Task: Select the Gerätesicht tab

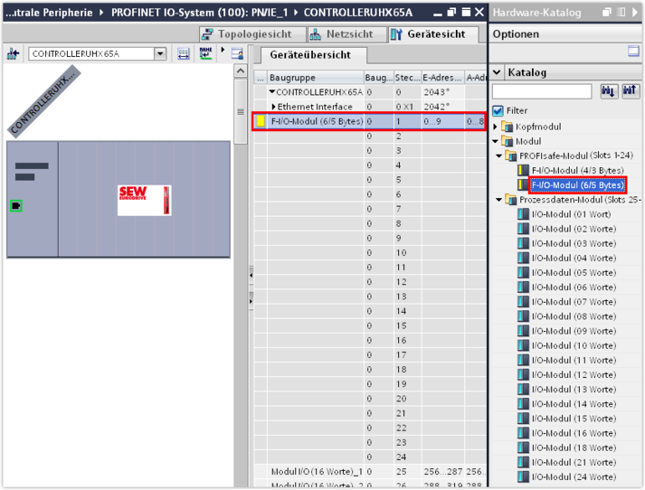Action: pos(429,34)
